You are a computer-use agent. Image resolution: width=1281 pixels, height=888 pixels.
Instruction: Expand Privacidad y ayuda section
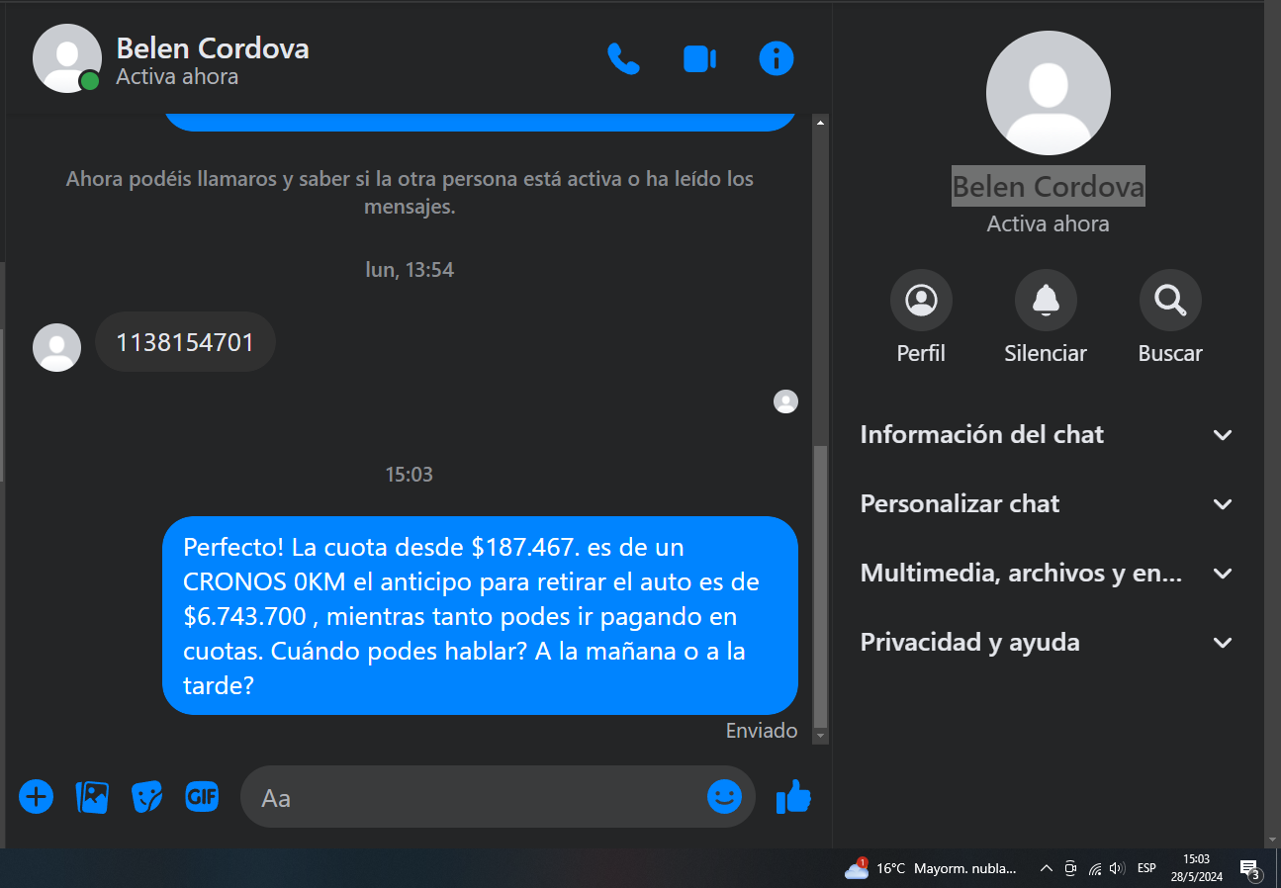1047,643
